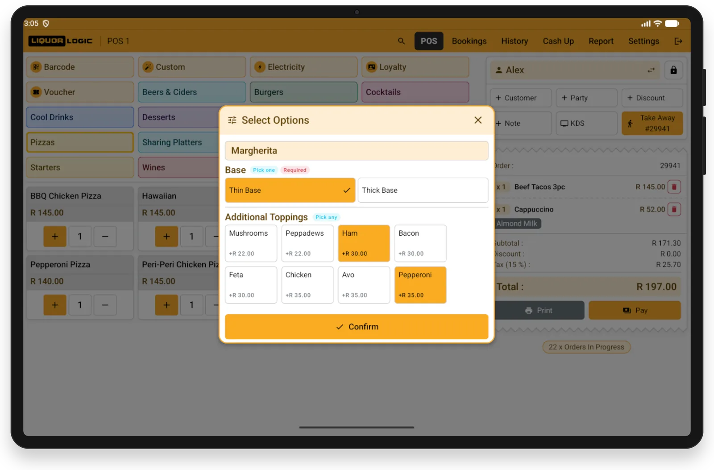Select Thick Base option
Viewport: 714px width, 470px height.
pos(423,190)
